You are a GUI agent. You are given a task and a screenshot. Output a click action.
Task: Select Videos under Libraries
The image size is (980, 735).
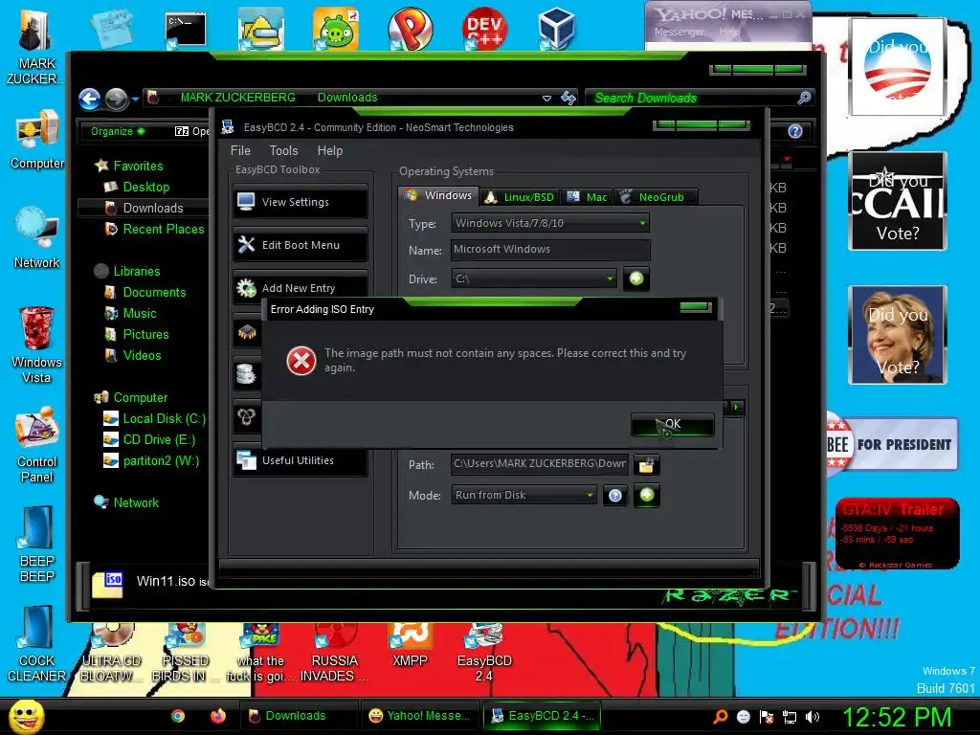[142, 356]
